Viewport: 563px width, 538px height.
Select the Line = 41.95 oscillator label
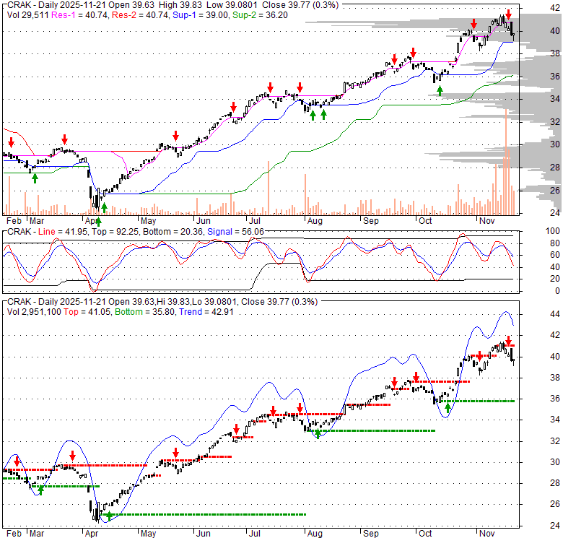point(63,232)
